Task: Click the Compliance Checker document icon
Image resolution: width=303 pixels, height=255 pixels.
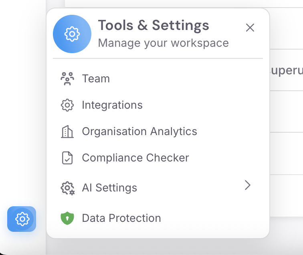Action: pyautogui.click(x=67, y=158)
